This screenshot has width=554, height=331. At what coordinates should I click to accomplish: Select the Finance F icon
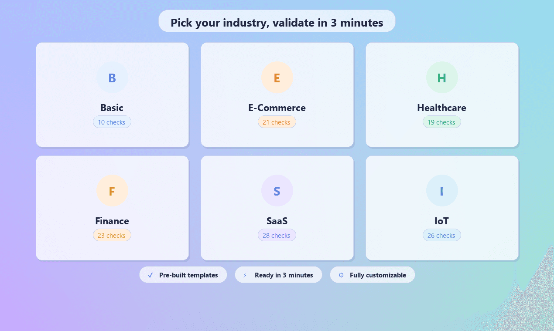click(112, 190)
